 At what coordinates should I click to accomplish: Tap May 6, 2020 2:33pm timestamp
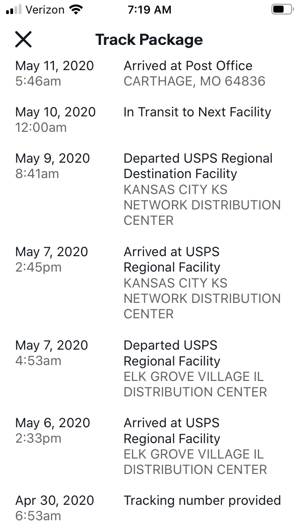click(52, 431)
